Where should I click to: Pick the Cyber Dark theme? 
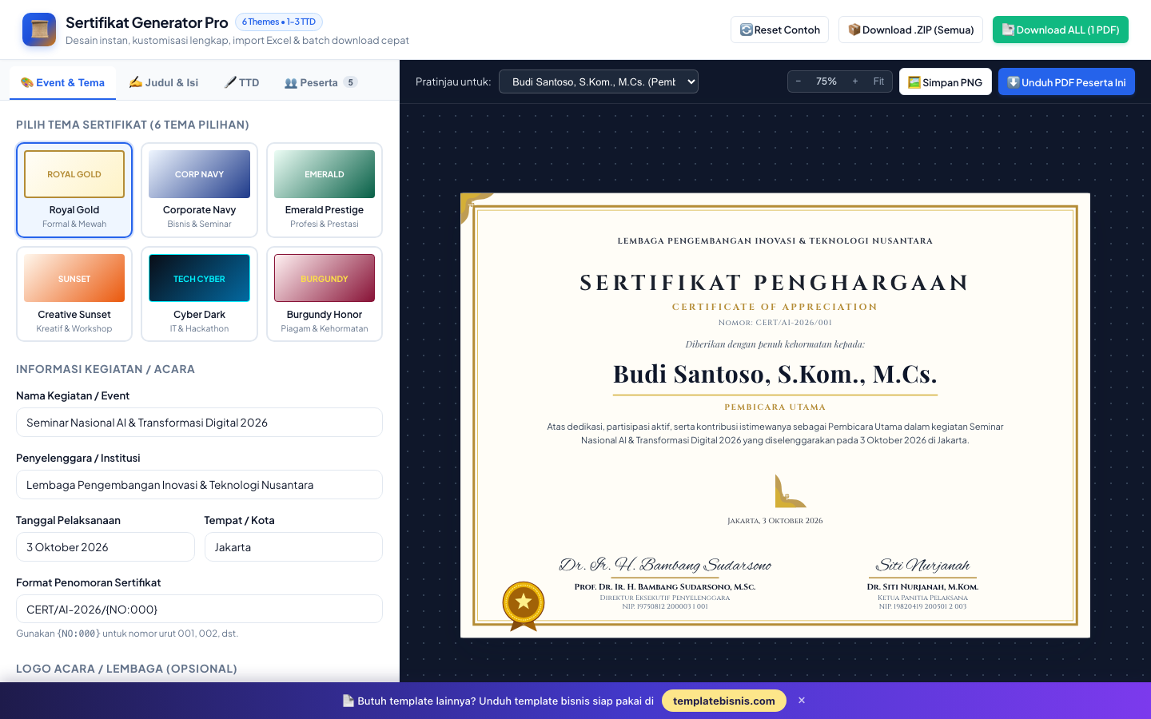pos(199,294)
